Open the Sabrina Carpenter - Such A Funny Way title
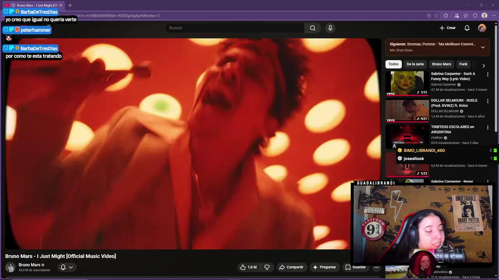Image resolution: width=499 pixels, height=280 pixels. click(453, 76)
